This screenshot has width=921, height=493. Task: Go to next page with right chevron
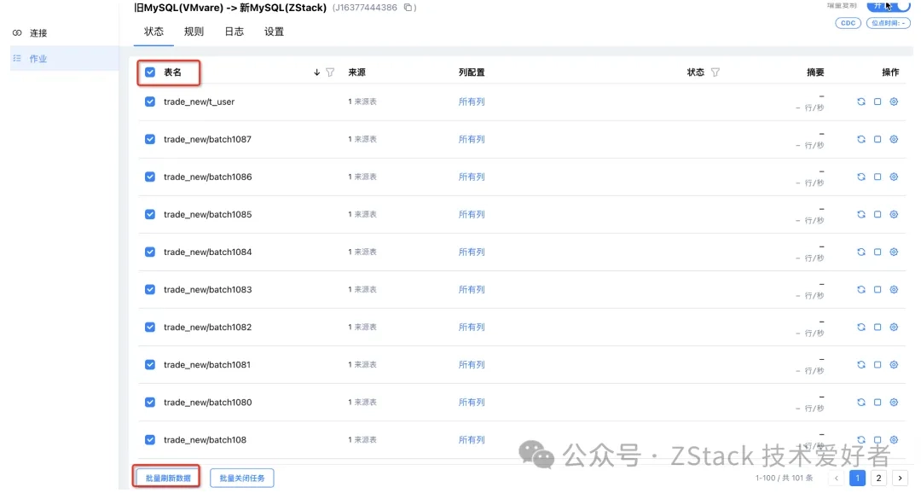click(899, 478)
